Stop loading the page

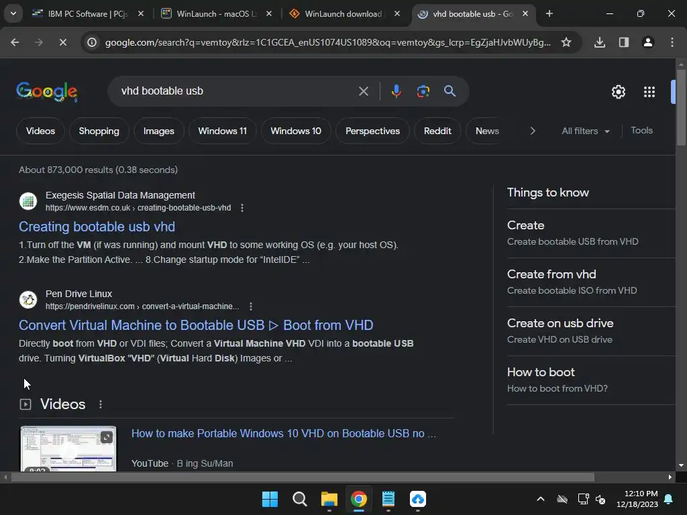coord(62,42)
